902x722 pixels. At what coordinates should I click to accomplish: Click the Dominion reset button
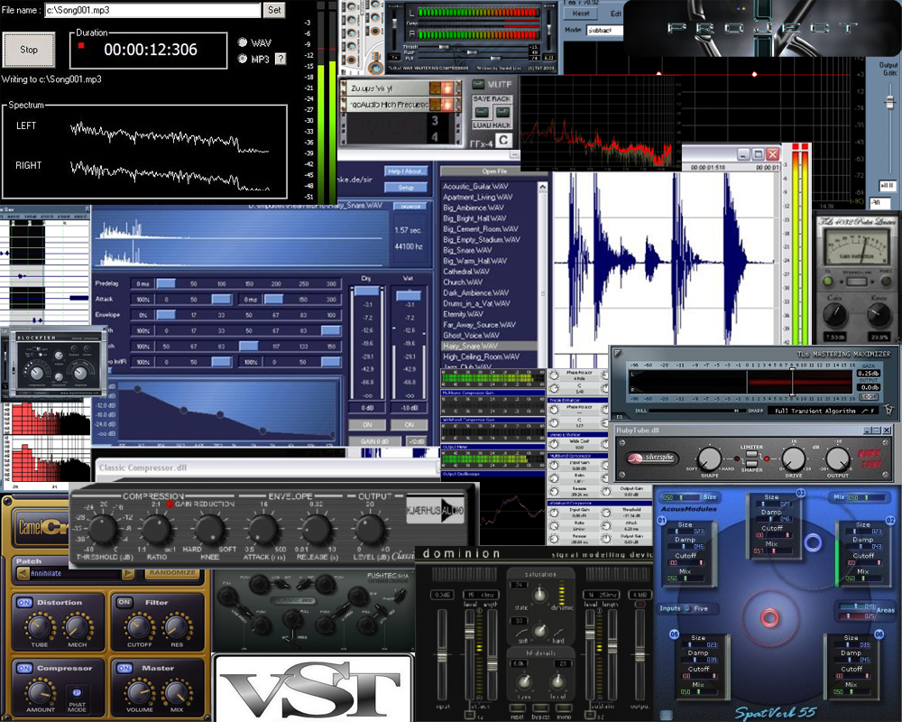pyautogui.click(x=517, y=708)
